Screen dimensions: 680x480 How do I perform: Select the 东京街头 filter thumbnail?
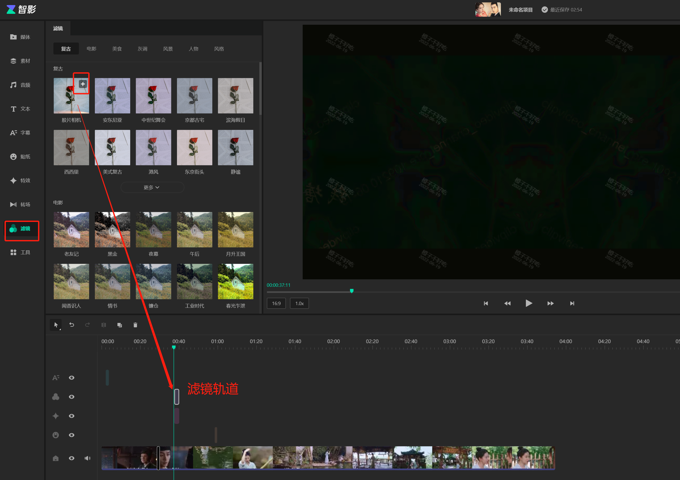[194, 148]
